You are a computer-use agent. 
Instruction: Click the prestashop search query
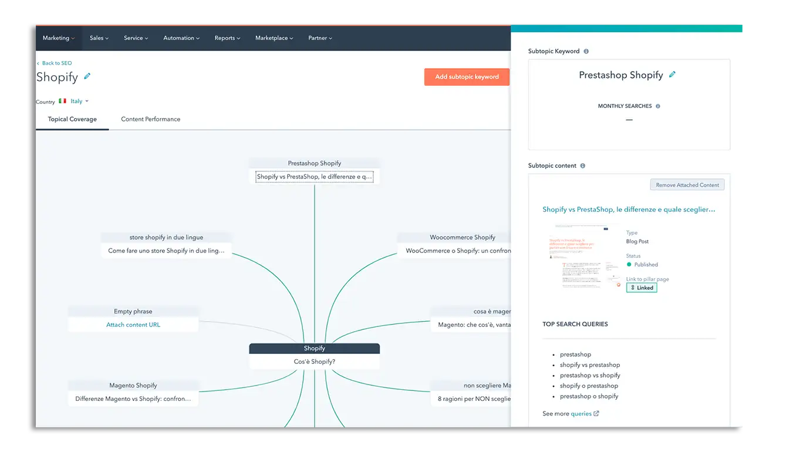coord(575,355)
